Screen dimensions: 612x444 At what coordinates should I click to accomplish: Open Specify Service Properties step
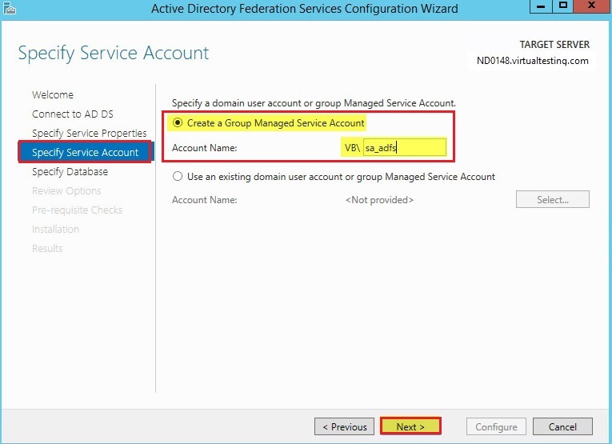point(90,133)
